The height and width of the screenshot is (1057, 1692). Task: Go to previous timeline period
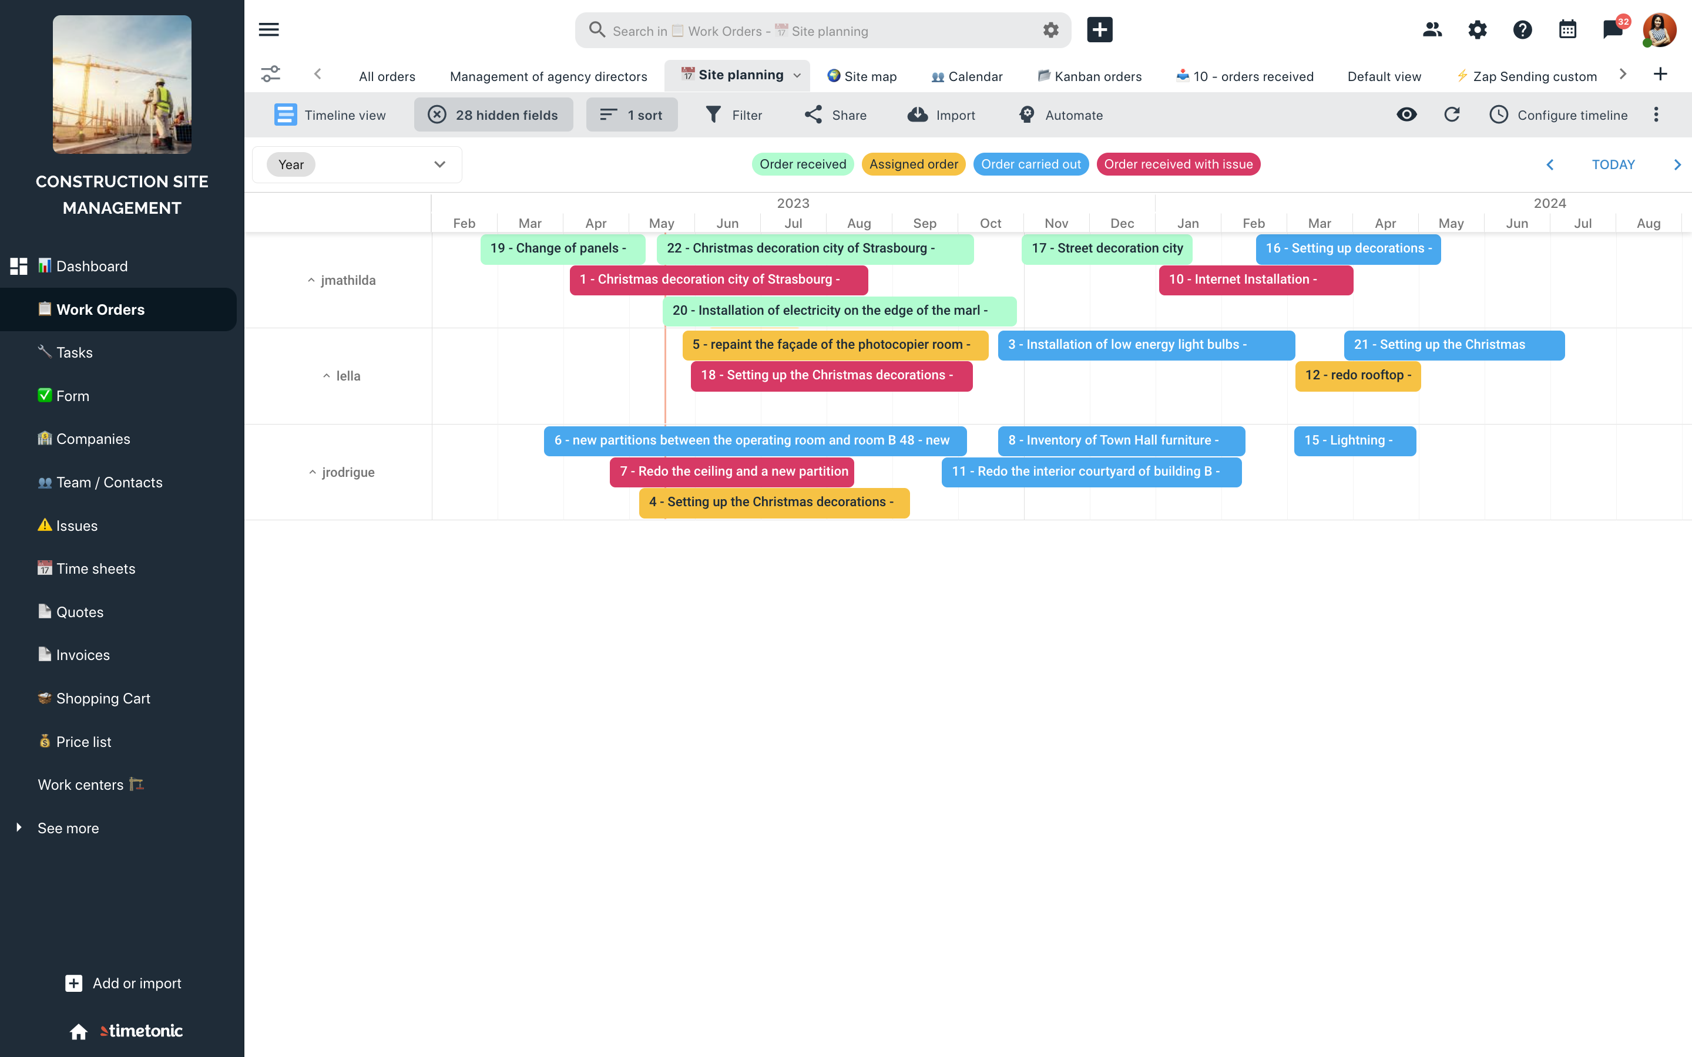1549,165
